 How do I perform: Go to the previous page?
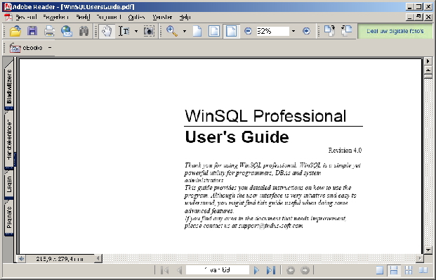[179, 270]
